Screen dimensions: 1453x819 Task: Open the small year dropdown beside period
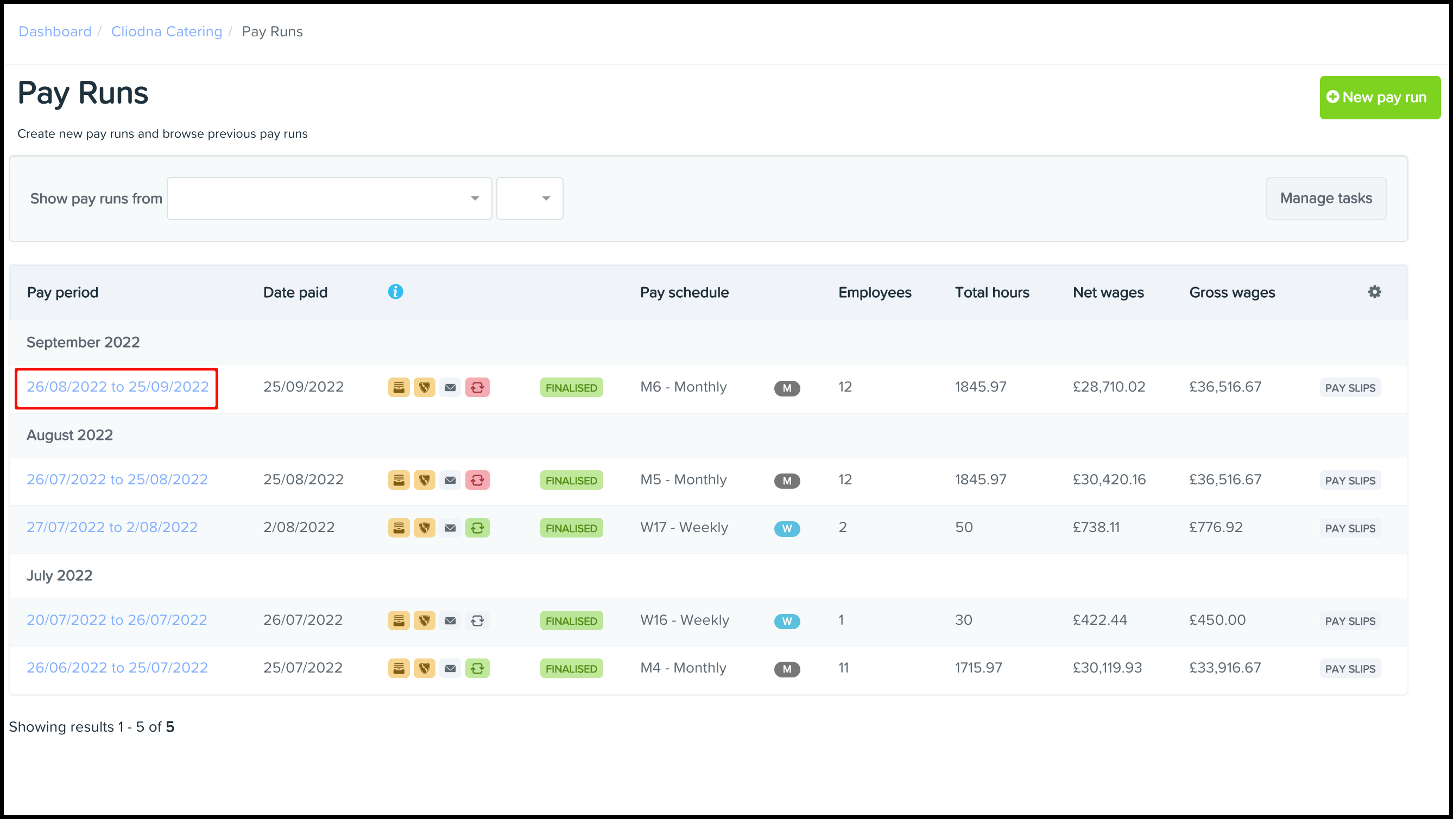point(529,199)
